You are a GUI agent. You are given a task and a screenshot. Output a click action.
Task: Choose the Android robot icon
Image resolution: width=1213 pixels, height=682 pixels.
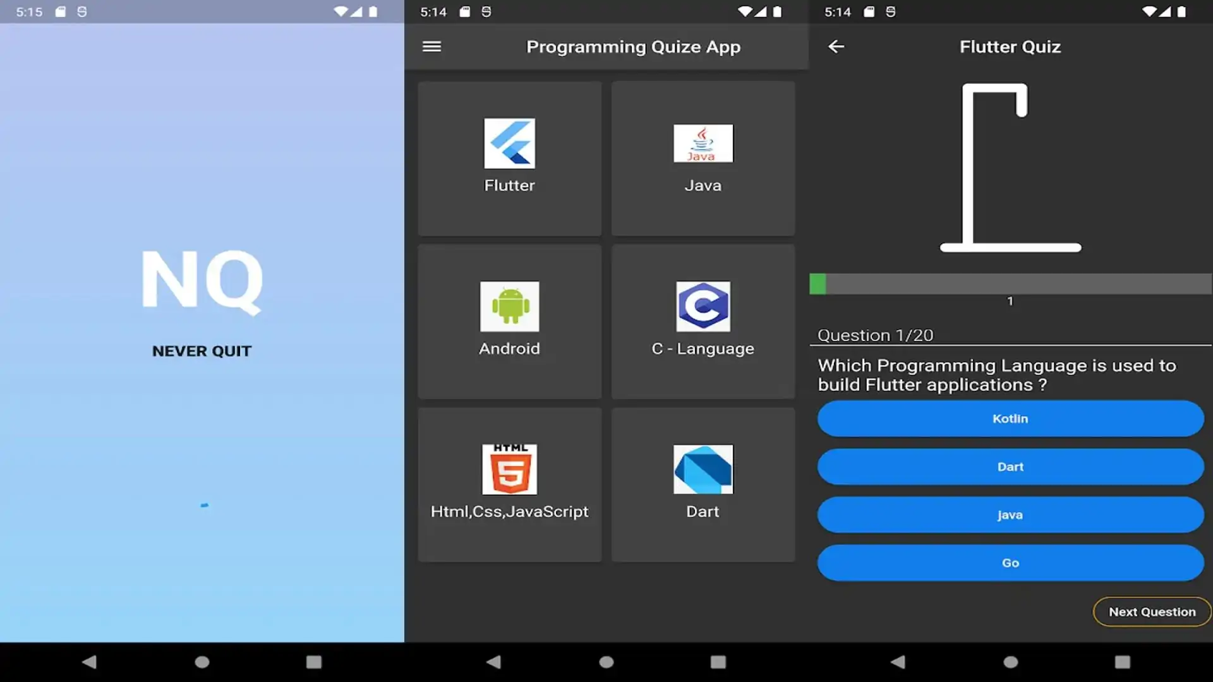point(509,306)
